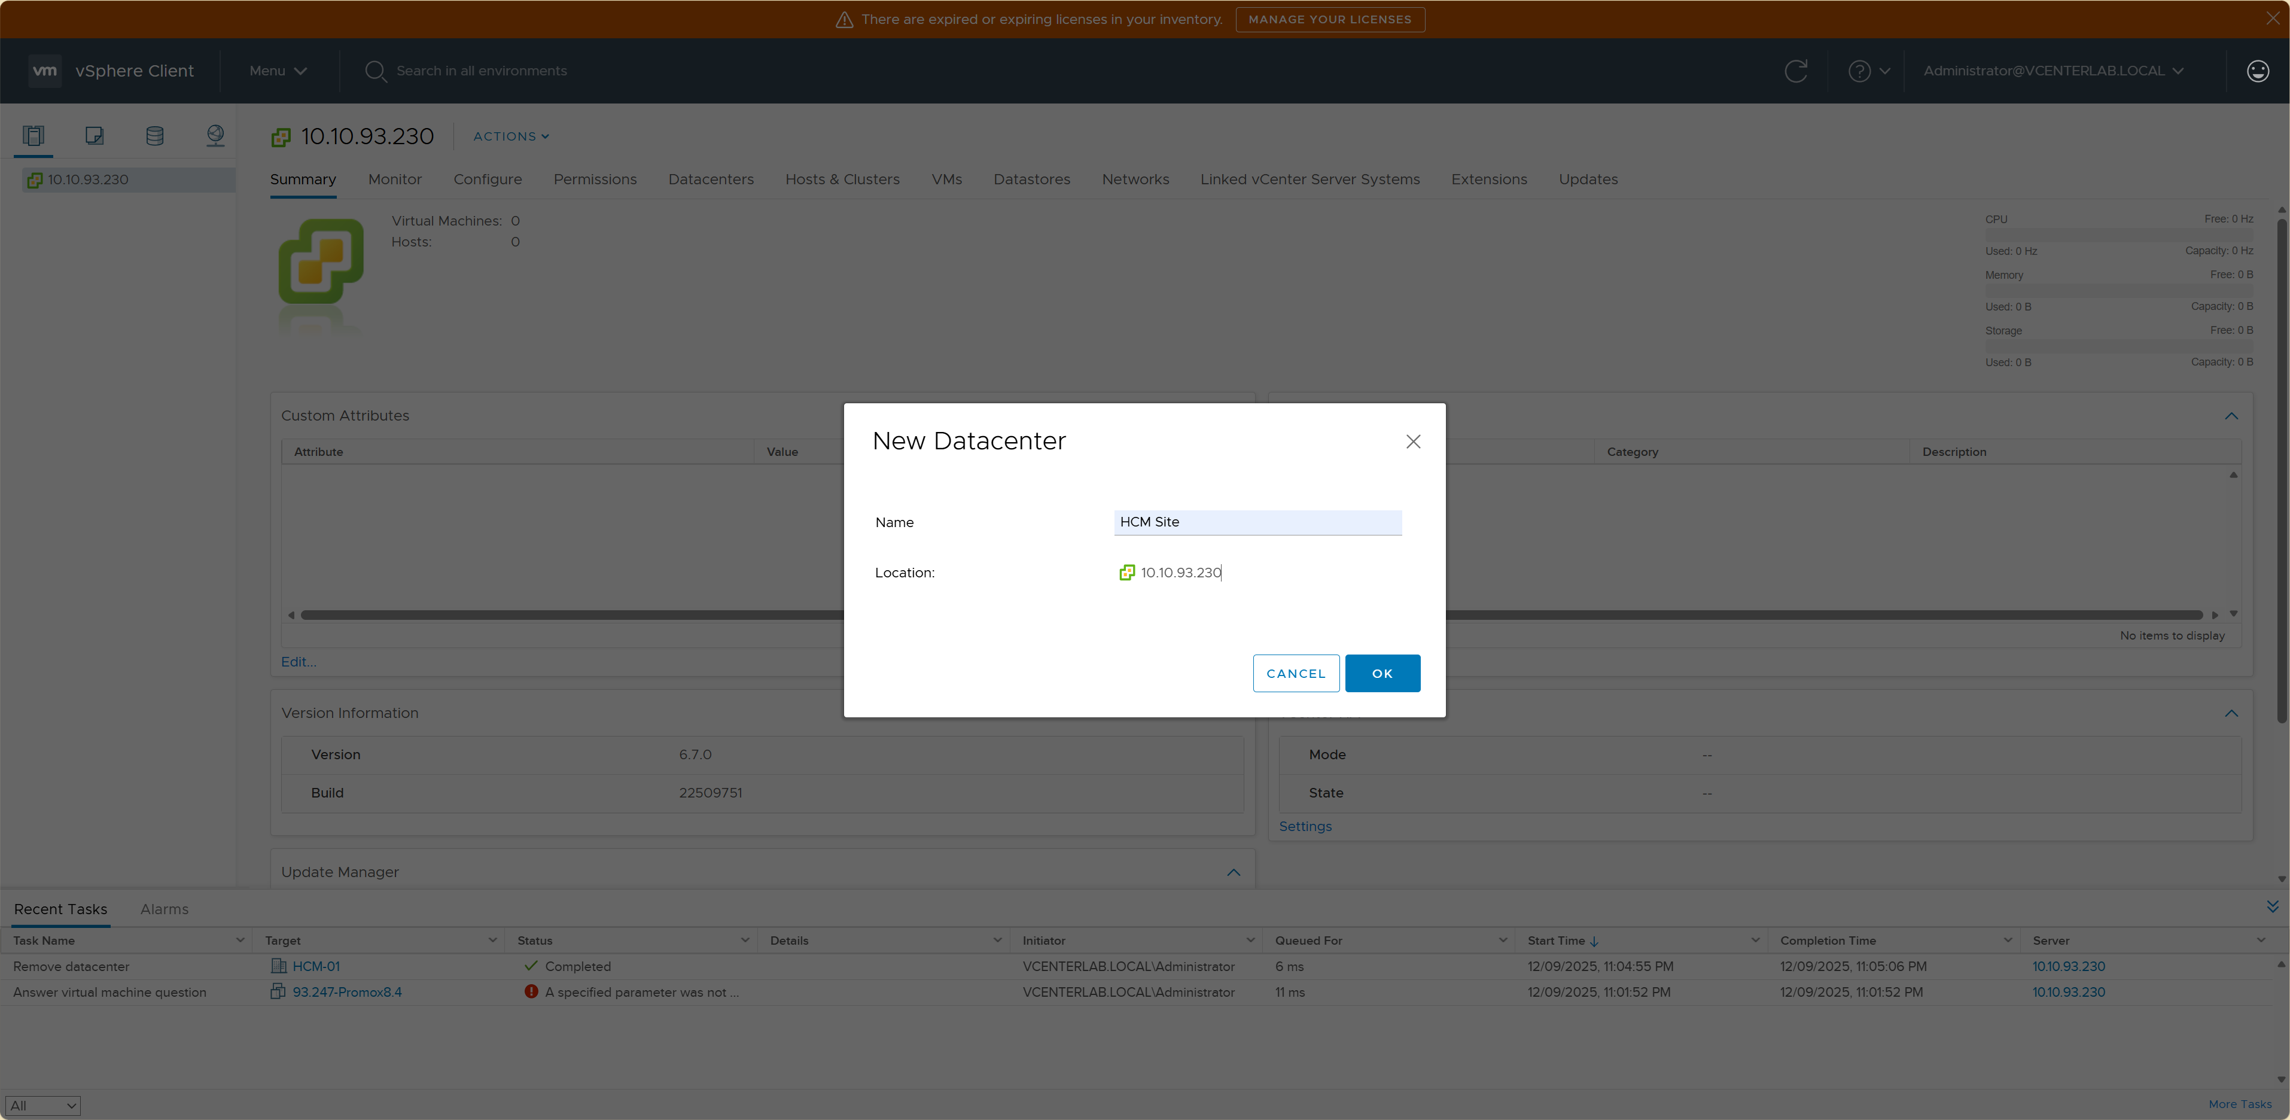Collapse the Update Manager panel
This screenshot has height=1120, width=2290.
click(x=1233, y=872)
